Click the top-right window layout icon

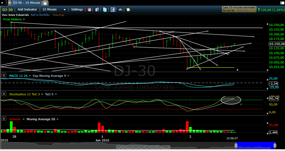(282, 3)
